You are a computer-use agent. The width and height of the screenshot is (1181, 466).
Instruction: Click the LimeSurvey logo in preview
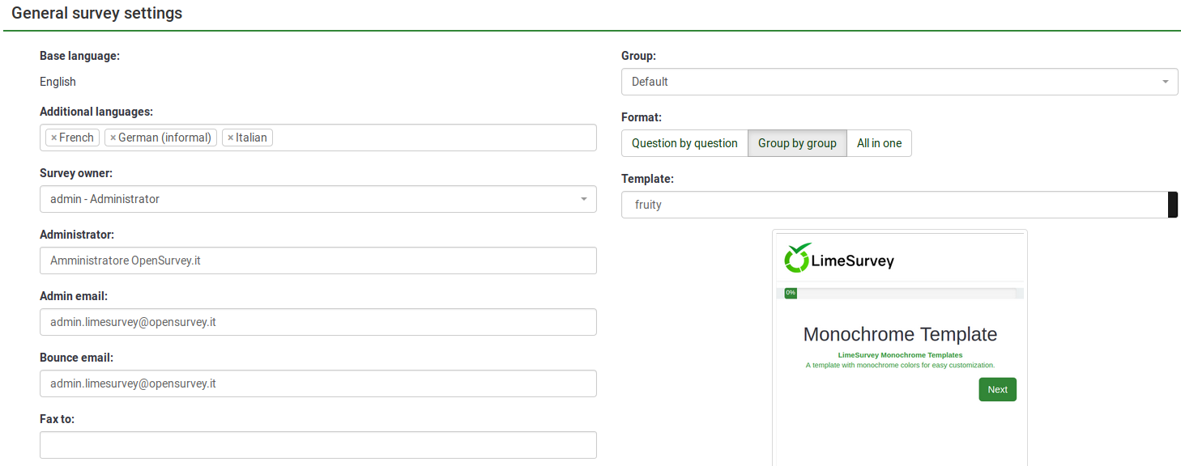(x=838, y=259)
